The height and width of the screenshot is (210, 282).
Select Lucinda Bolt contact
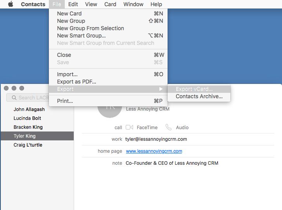[37, 118]
